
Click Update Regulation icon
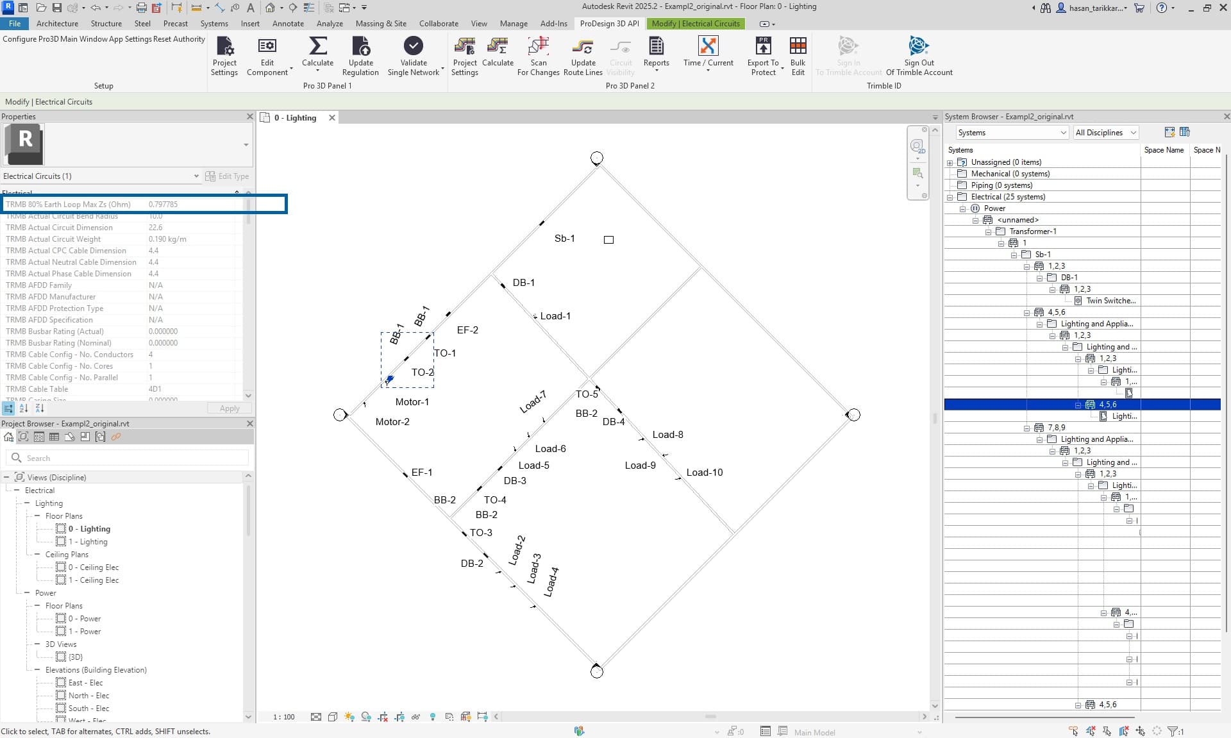[x=360, y=46]
